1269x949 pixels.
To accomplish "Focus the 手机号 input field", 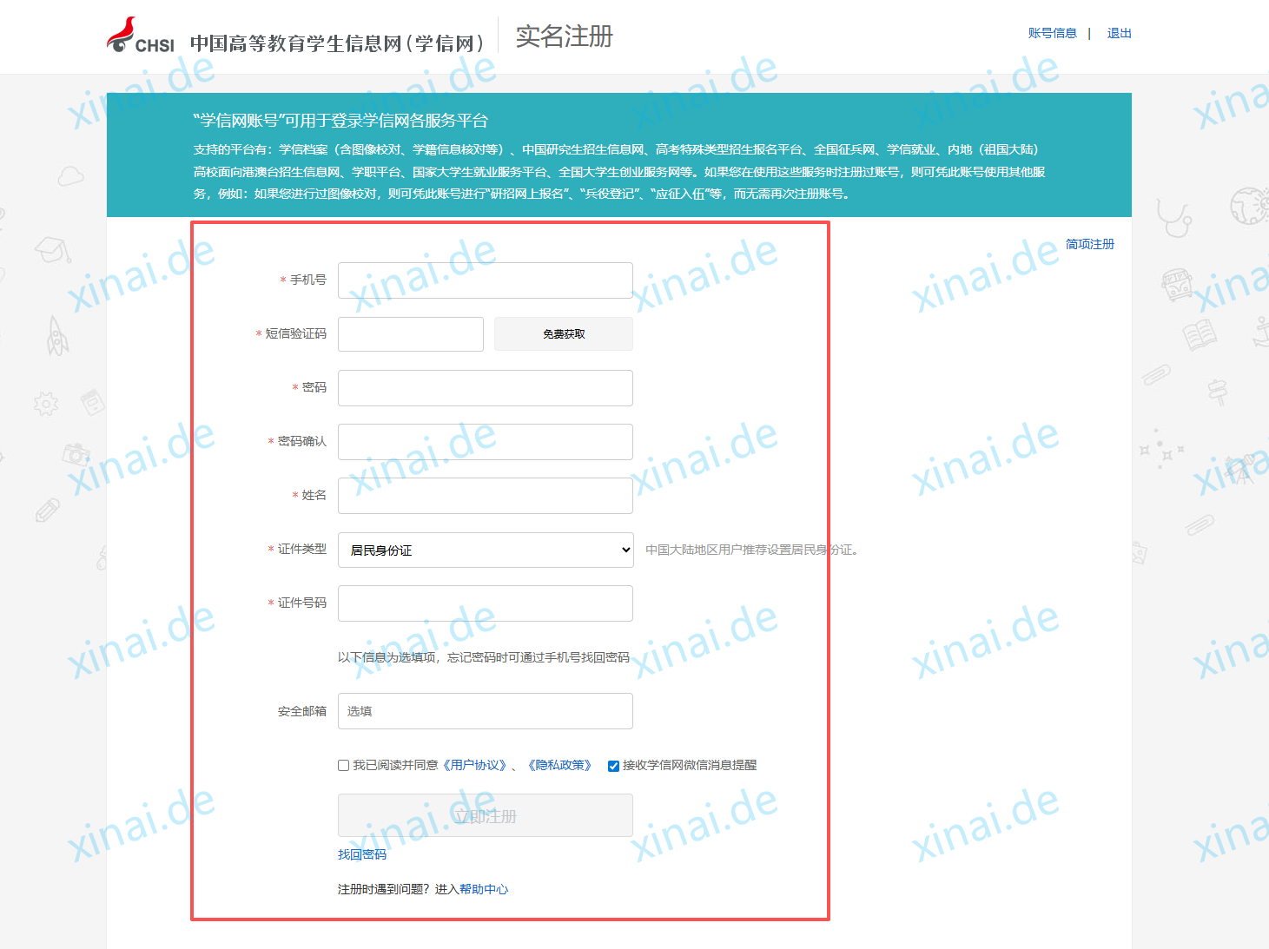I will (485, 280).
